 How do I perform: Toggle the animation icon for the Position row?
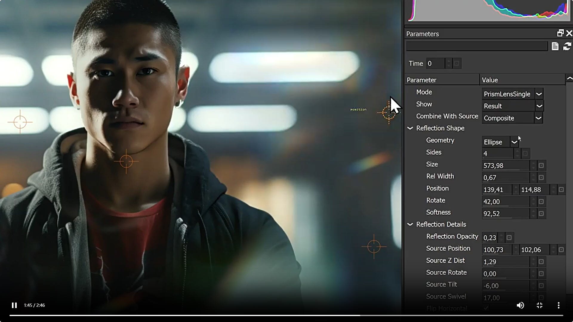click(x=561, y=190)
